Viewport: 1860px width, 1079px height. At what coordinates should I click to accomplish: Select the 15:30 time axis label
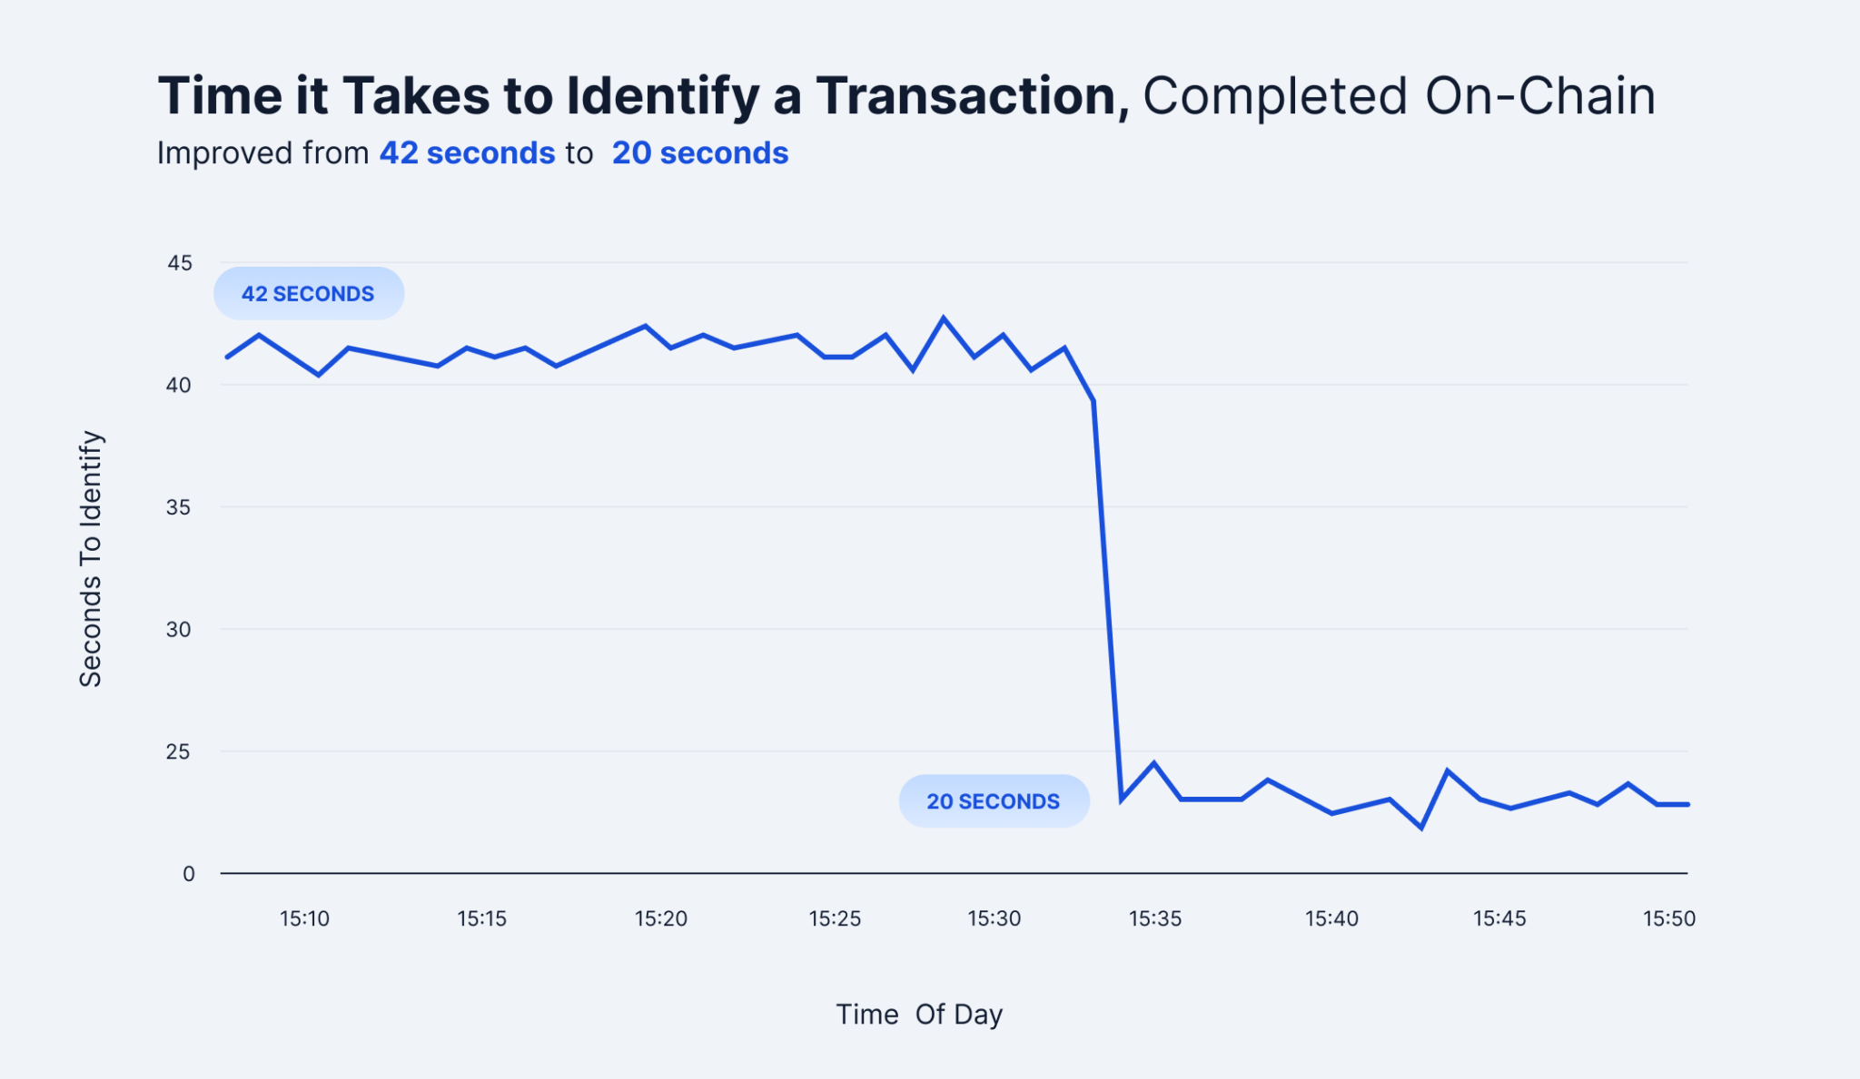994,918
